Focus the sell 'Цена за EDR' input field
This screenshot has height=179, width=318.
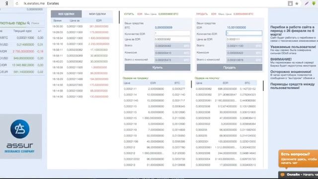tap(244, 39)
